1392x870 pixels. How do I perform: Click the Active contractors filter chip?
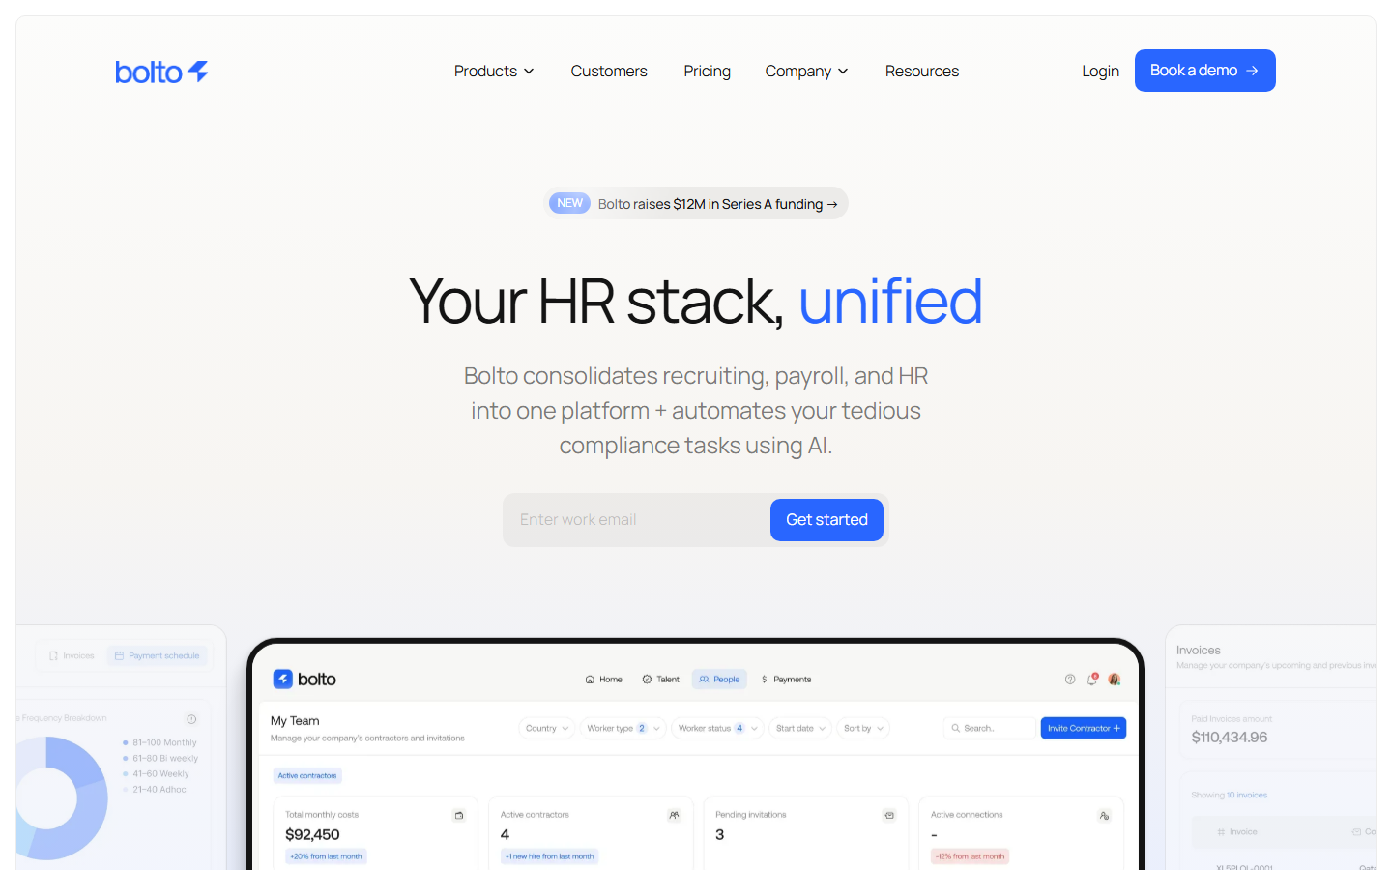click(x=307, y=776)
